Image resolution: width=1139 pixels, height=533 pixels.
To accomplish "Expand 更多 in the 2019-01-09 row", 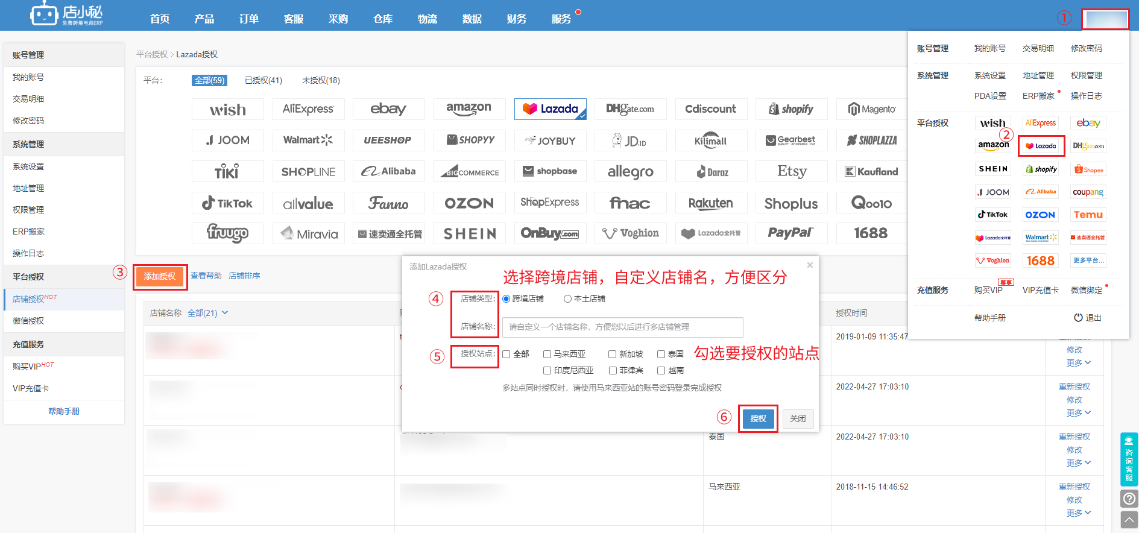I will (1078, 363).
